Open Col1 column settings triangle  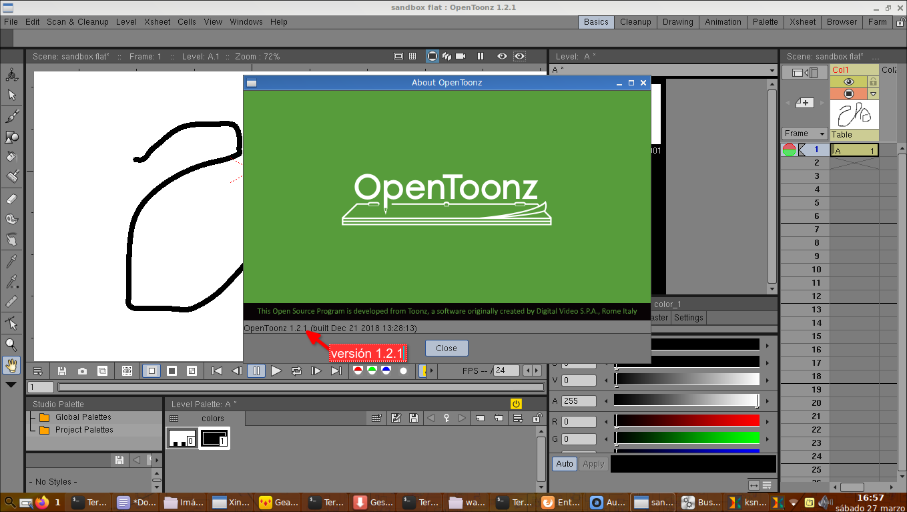click(873, 94)
